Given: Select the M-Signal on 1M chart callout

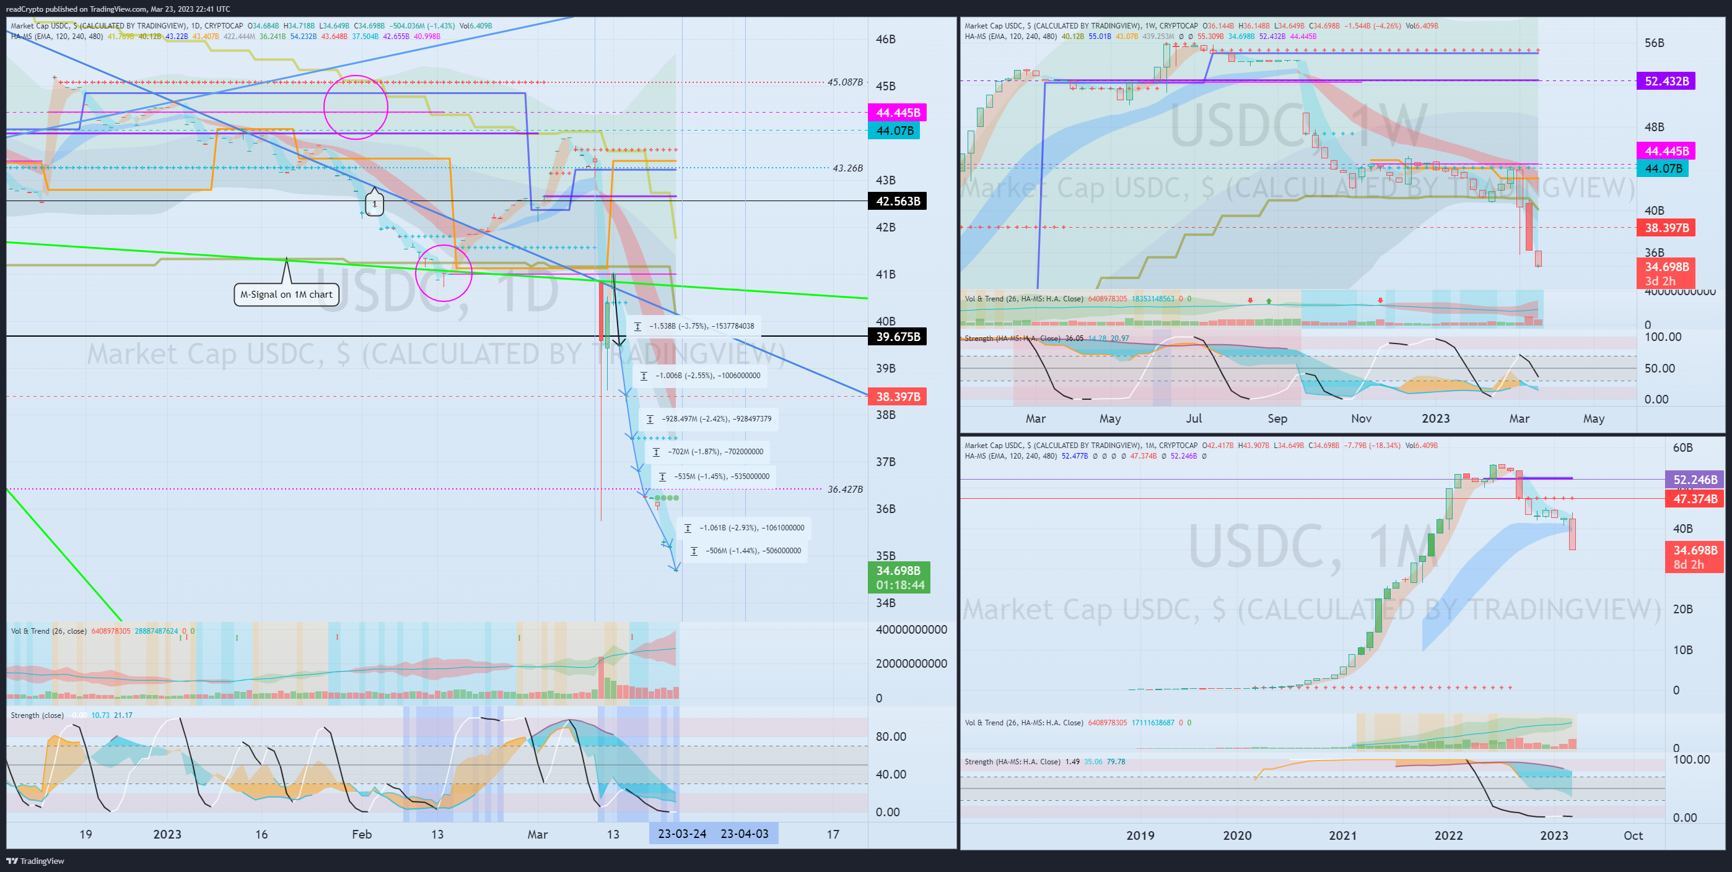Looking at the screenshot, I should (286, 294).
